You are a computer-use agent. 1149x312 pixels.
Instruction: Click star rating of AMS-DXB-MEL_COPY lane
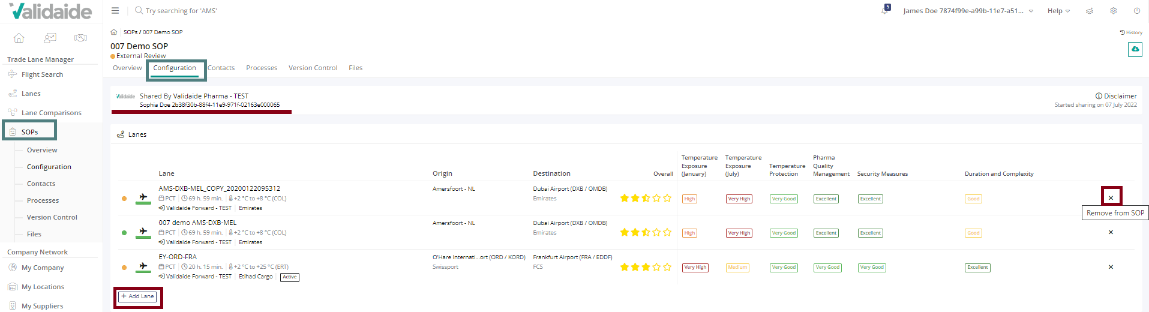tap(646, 198)
